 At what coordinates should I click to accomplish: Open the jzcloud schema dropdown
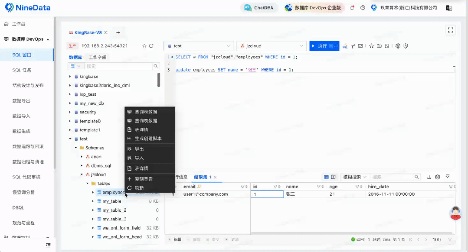click(x=272, y=46)
